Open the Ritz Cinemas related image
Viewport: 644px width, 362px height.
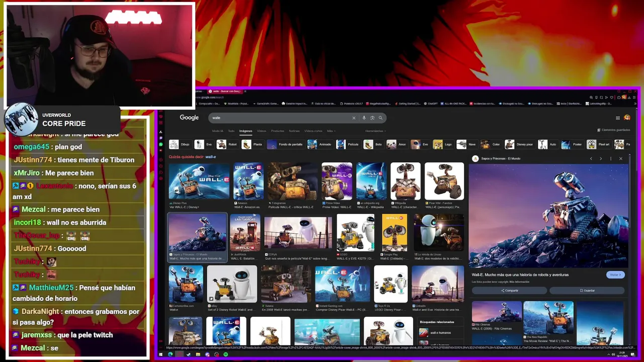[x=497, y=312]
